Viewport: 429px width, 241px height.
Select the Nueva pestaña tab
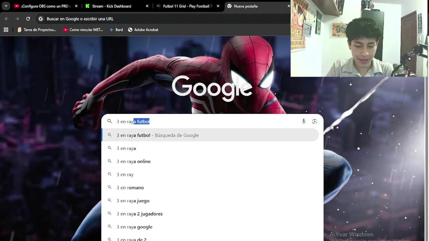tap(258, 6)
